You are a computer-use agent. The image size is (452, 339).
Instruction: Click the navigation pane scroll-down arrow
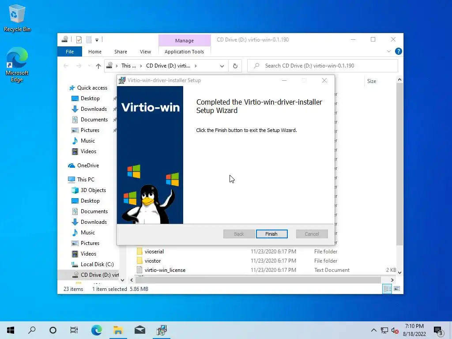[123, 280]
